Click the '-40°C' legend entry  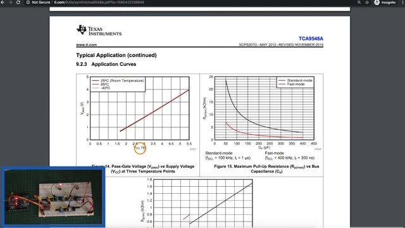101,88
